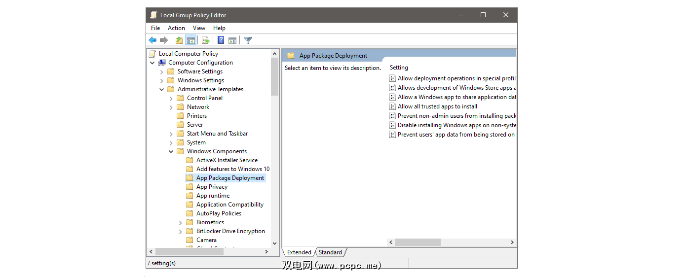The width and height of the screenshot is (685, 277).
Task: Click the Setting column header
Action: click(x=399, y=68)
